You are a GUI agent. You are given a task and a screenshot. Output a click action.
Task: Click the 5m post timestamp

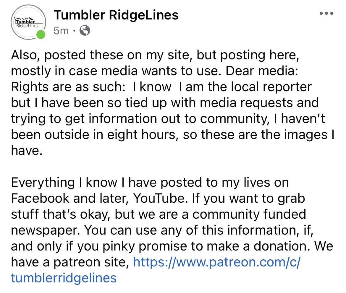(x=61, y=30)
